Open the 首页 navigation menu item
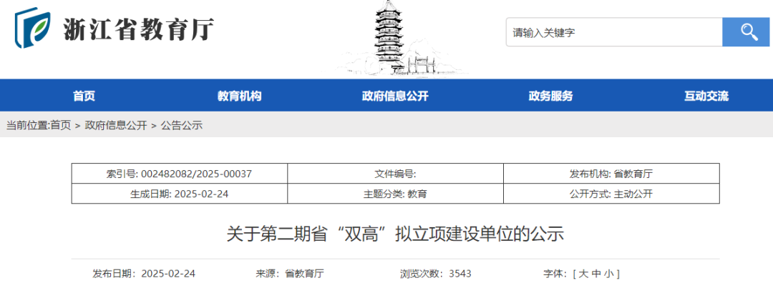This screenshot has width=773, height=288. 84,96
